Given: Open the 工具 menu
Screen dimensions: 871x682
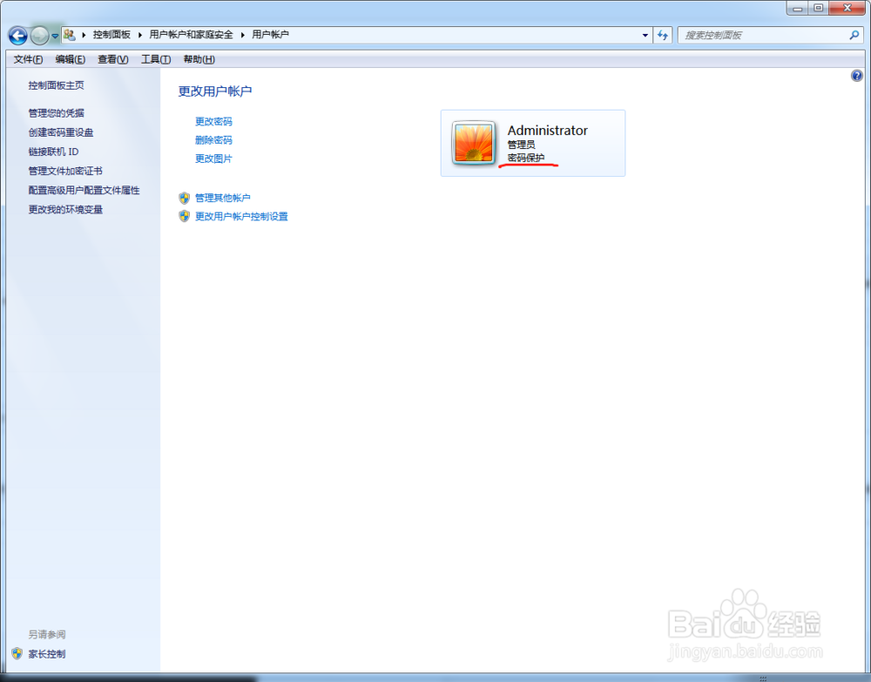Looking at the screenshot, I should (x=155, y=58).
